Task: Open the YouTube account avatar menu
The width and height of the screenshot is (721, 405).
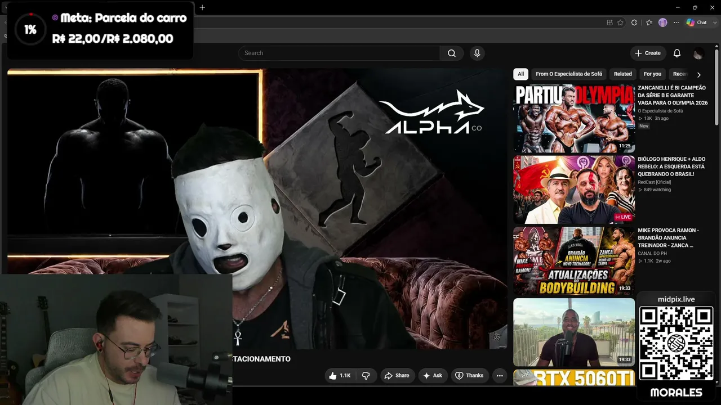Action: pos(698,53)
